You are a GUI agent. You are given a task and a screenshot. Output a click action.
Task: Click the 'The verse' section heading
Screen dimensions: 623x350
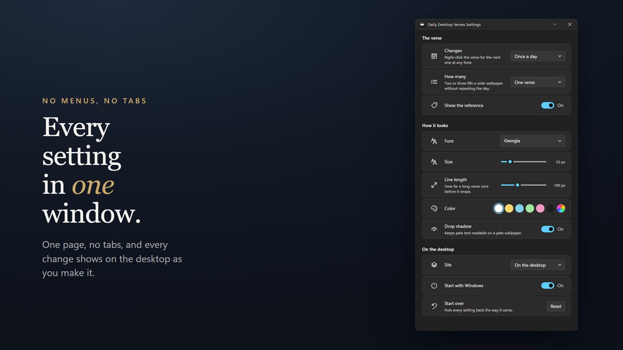tap(432, 38)
